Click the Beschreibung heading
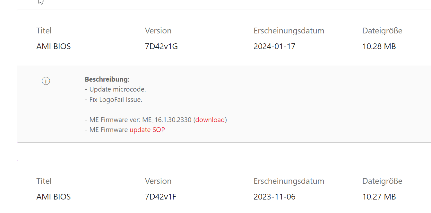This screenshot has width=431, height=213. point(107,79)
